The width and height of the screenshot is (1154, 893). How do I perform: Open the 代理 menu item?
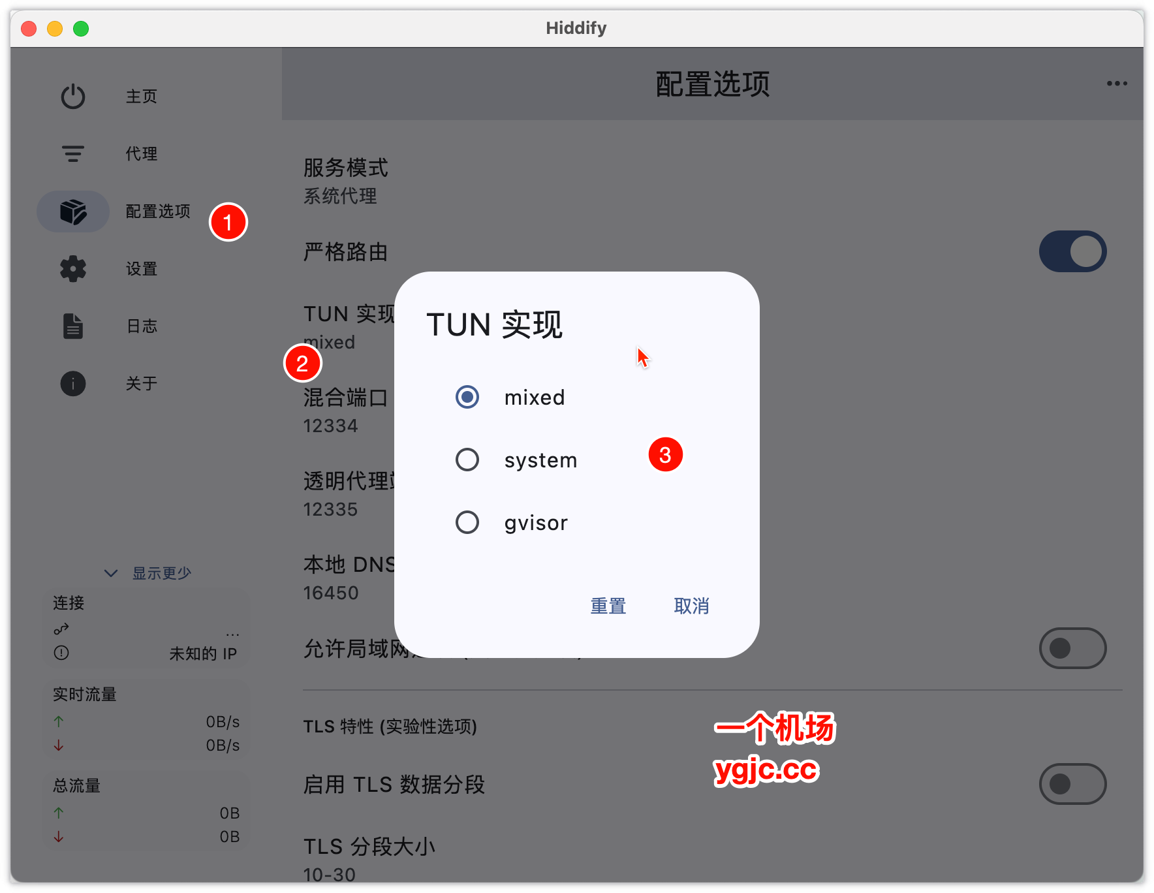[141, 154]
